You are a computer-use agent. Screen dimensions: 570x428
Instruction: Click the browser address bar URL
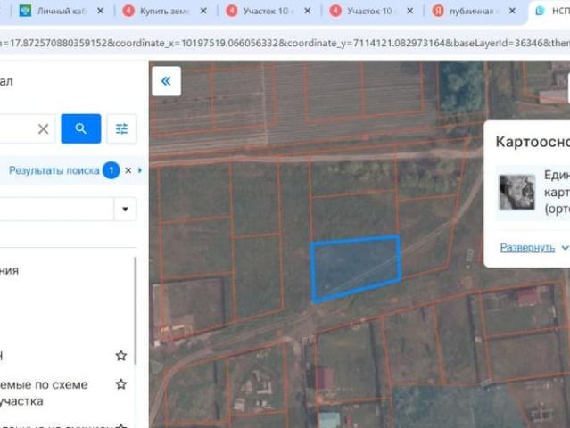(285, 43)
